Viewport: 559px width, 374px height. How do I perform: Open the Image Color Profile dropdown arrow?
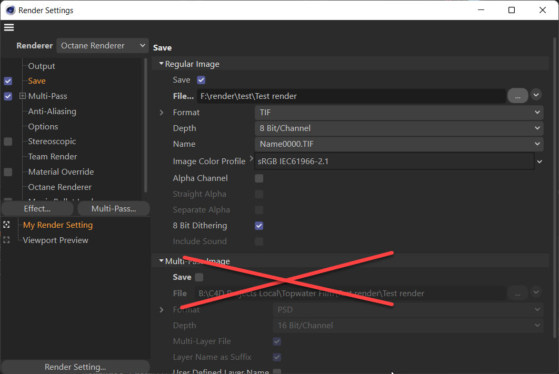(540, 161)
